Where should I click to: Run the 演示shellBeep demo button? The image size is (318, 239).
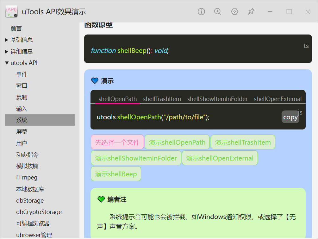[116, 174]
